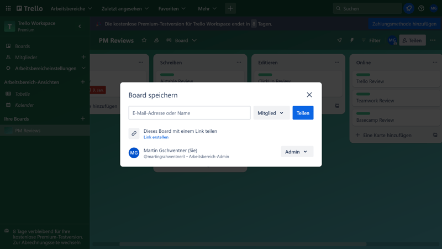Open the automation lightning icon

(352, 40)
